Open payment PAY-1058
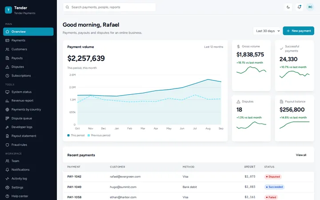Image resolution: width=320 pixels, height=200 pixels. point(74,197)
